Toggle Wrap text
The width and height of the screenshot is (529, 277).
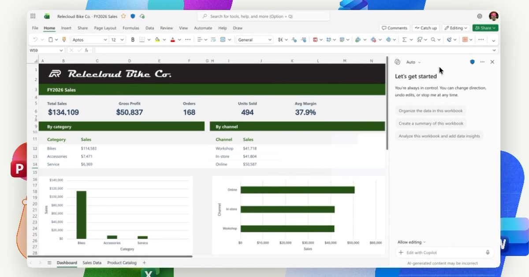click(x=213, y=40)
